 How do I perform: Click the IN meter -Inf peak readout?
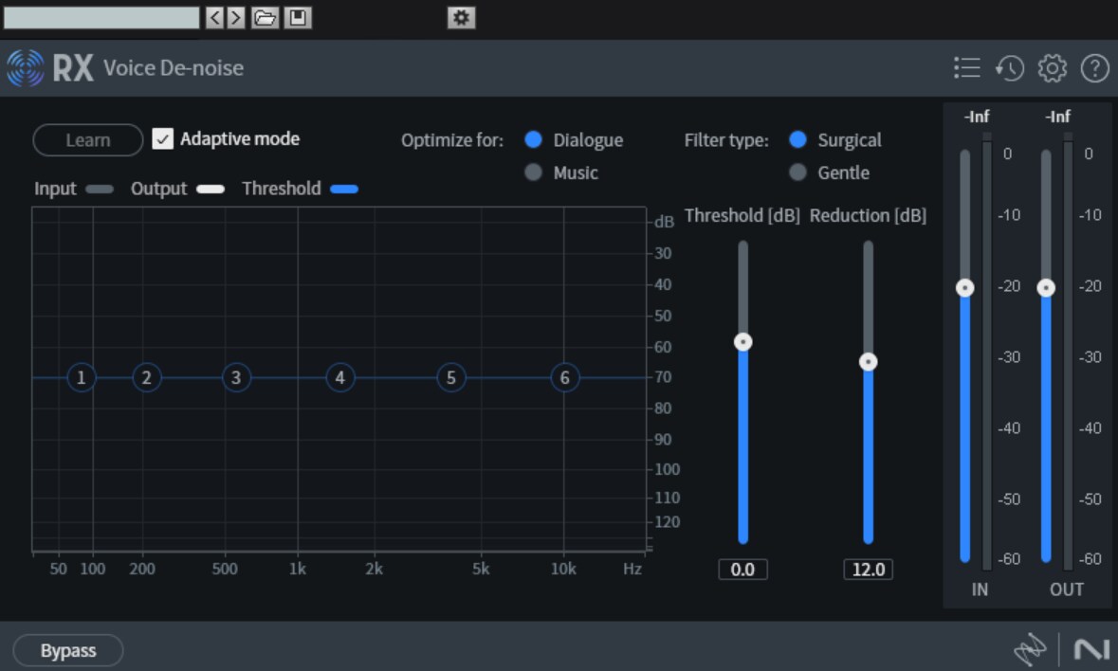[976, 117]
